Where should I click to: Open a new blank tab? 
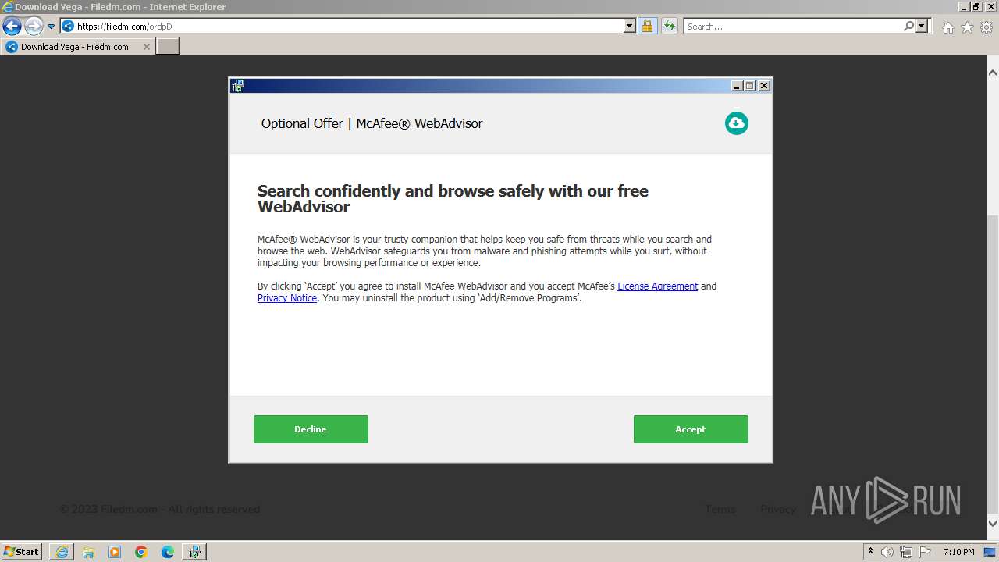(x=168, y=47)
